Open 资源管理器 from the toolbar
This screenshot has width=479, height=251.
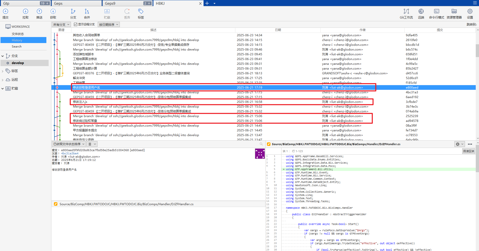[x=454, y=12]
